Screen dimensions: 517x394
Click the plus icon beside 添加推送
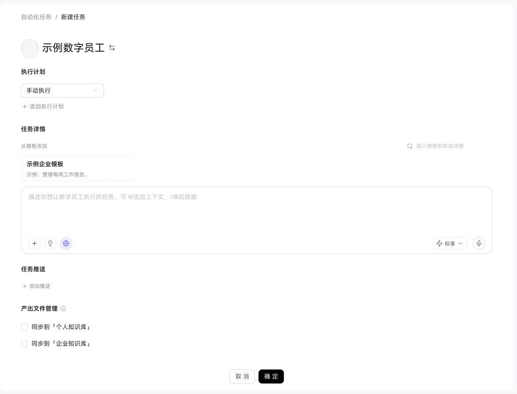point(24,286)
